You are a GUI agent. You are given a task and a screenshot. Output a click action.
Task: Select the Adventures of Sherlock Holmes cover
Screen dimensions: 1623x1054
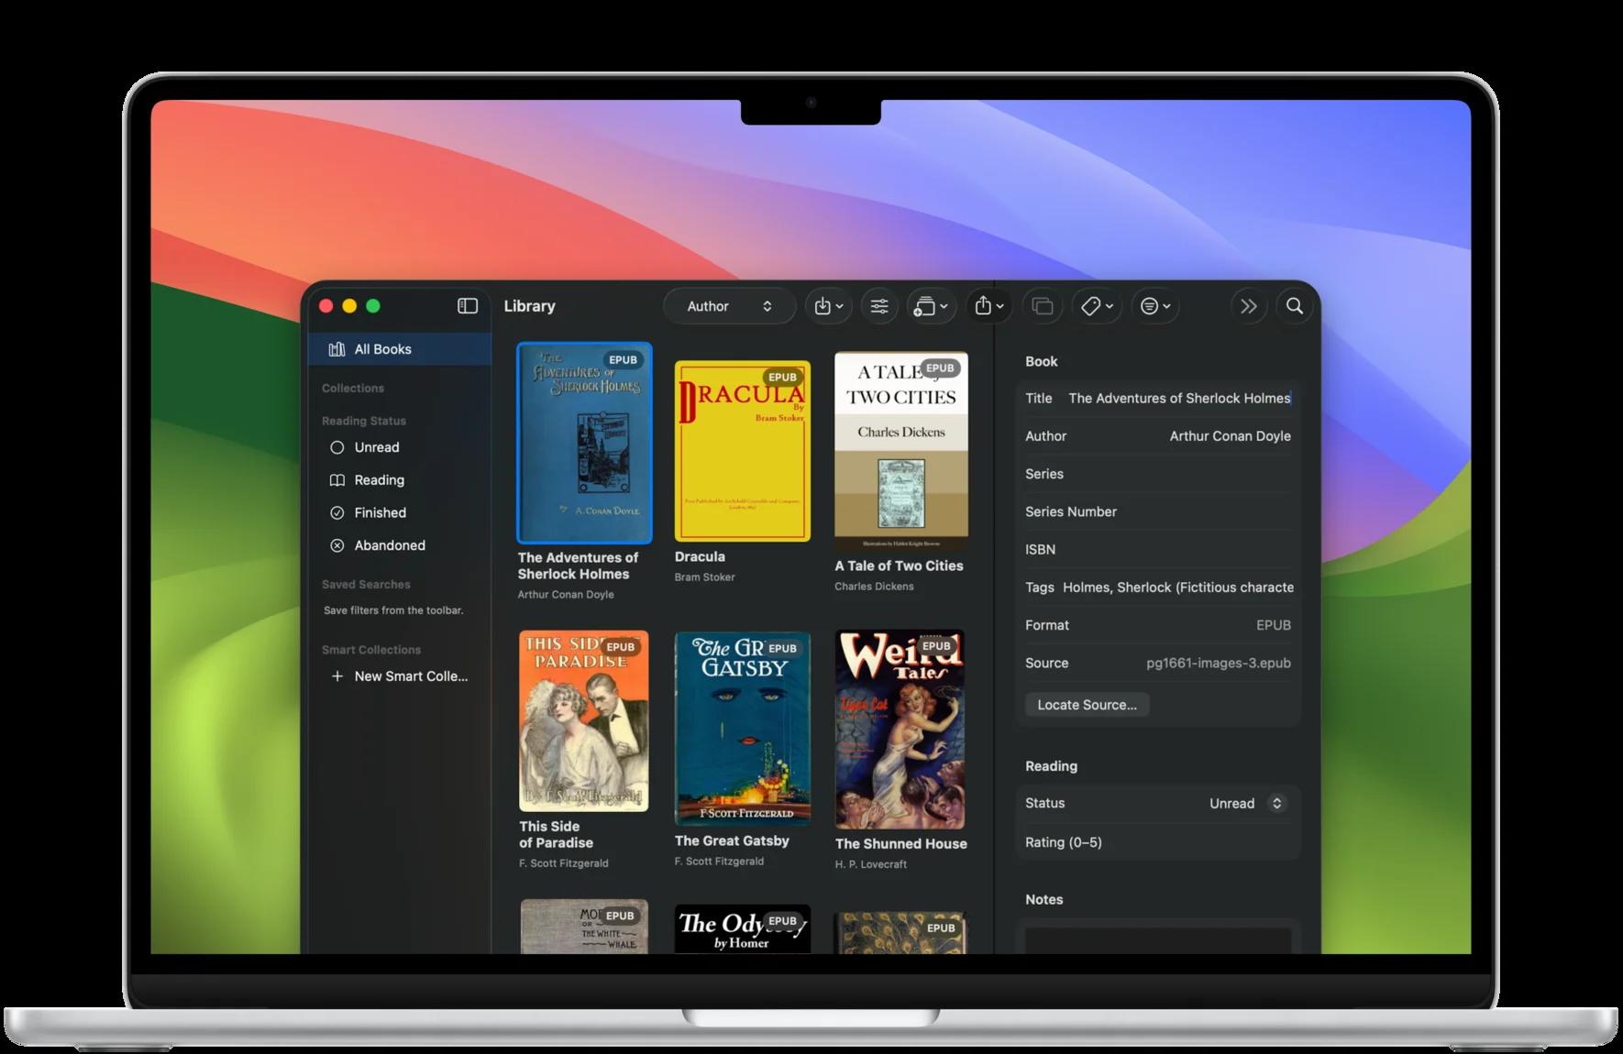pyautogui.click(x=585, y=444)
